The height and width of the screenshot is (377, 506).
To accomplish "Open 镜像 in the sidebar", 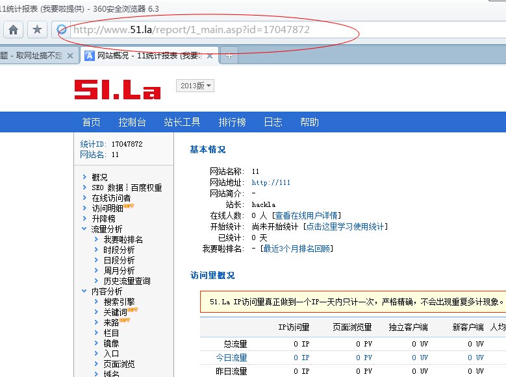I will (x=111, y=343).
